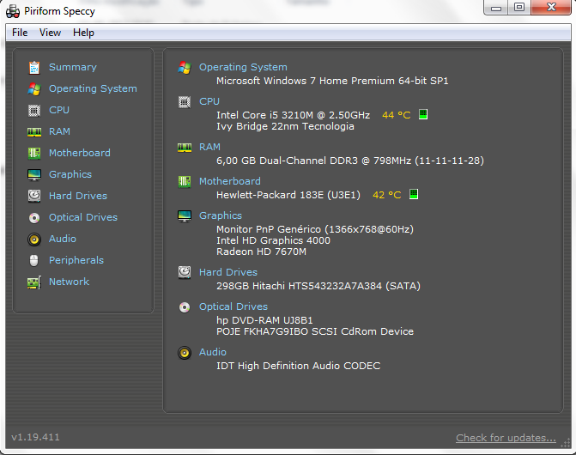Click the Audio speaker icon in summary panel
The width and height of the screenshot is (576, 455).
tap(185, 353)
